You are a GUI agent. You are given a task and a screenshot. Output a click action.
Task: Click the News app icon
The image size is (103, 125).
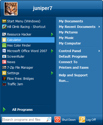tap(4, 62)
